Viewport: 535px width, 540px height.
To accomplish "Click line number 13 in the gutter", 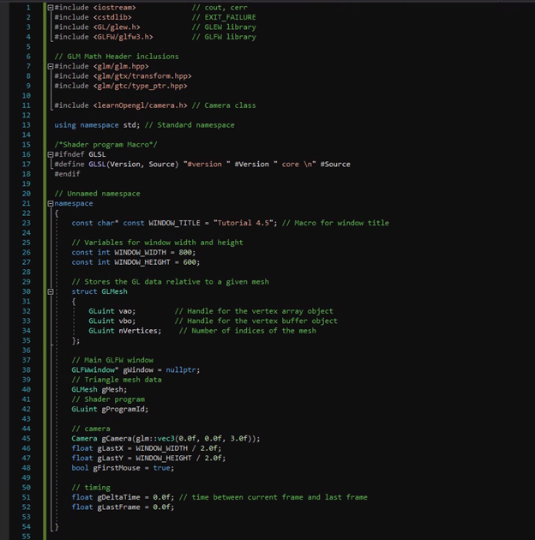I will click(x=27, y=125).
